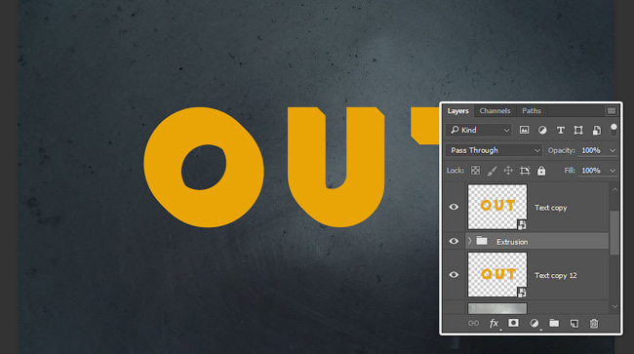634x354 pixels.
Task: Select the Text copy 12 layer name
Action: click(556, 275)
